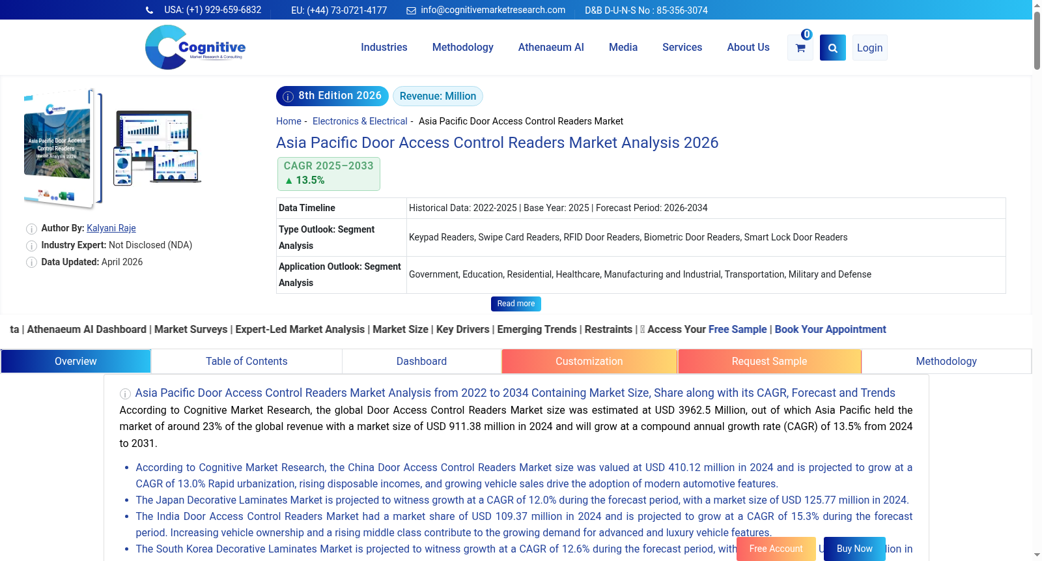Open the Media menu
Image resolution: width=1042 pixels, height=561 pixels.
623,48
